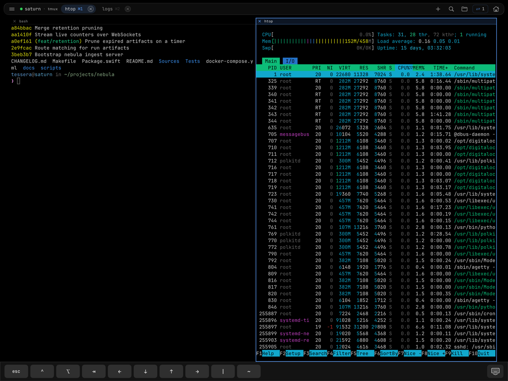This screenshot has height=381, width=508.
Task: Sort by the PID column header
Action: point(272,68)
